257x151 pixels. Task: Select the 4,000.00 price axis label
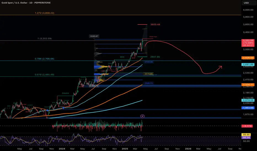pyautogui.click(x=248, y=10)
